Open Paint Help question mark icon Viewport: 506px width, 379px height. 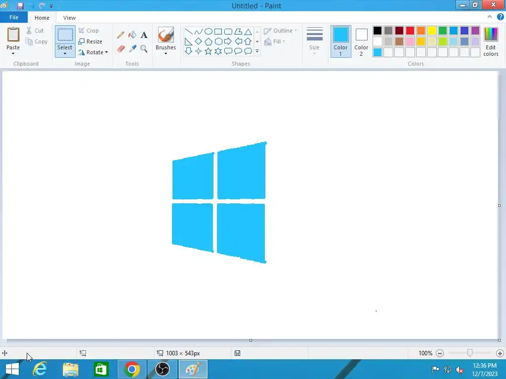click(x=500, y=17)
